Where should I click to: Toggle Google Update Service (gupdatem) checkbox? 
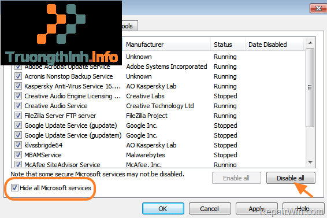[18, 135]
